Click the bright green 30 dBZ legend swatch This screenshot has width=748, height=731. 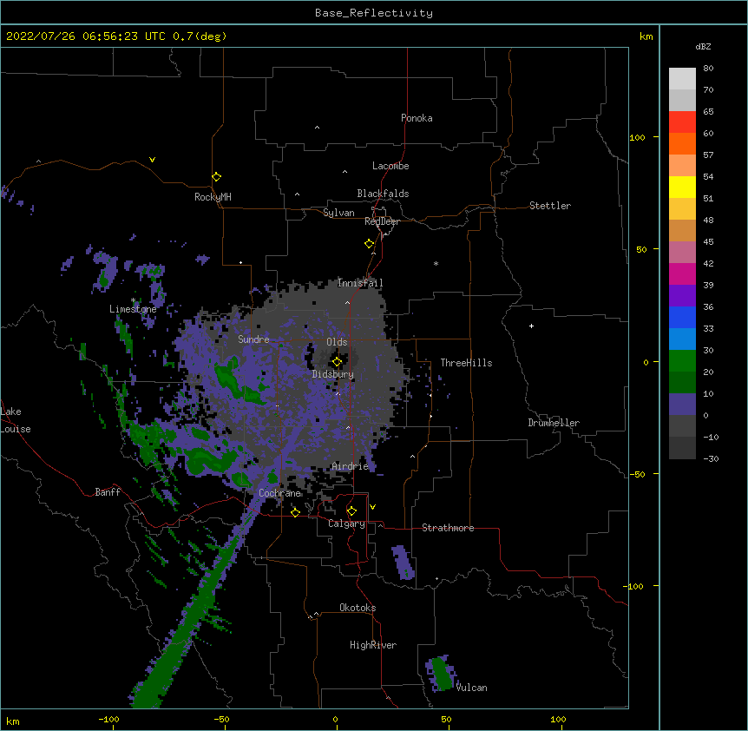(682, 361)
